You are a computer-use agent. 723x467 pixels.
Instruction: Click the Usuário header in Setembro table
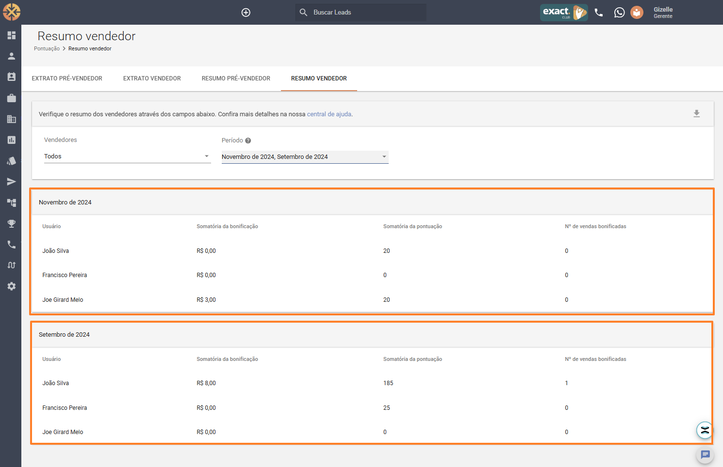point(51,359)
